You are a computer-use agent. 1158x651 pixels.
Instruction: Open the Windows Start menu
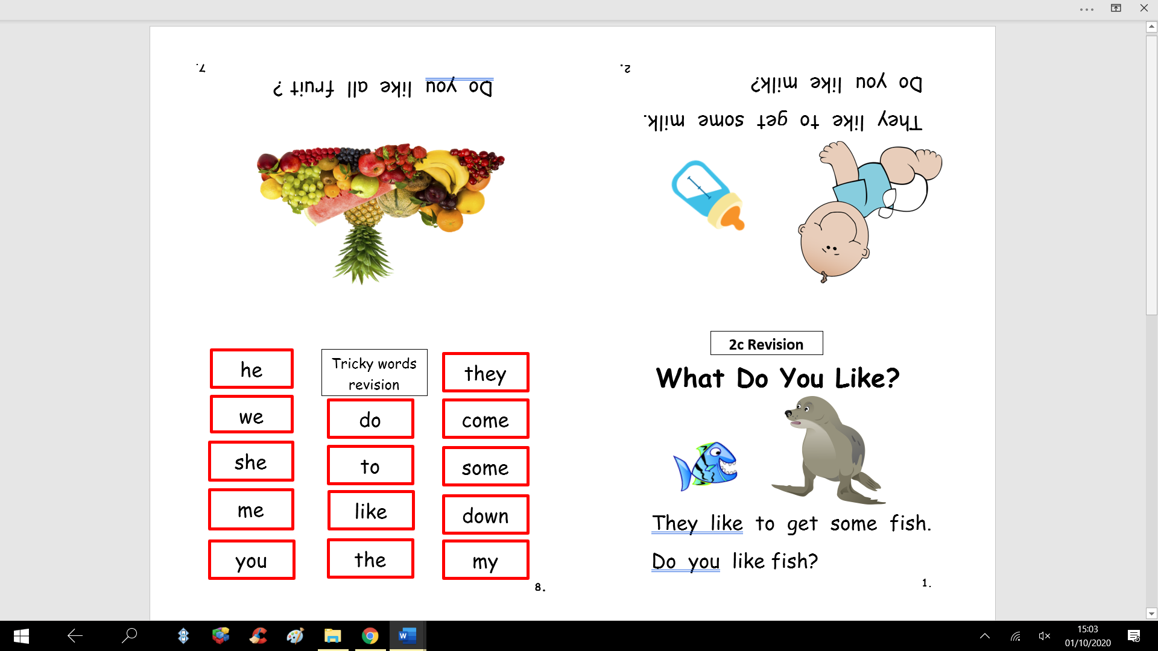point(21,636)
